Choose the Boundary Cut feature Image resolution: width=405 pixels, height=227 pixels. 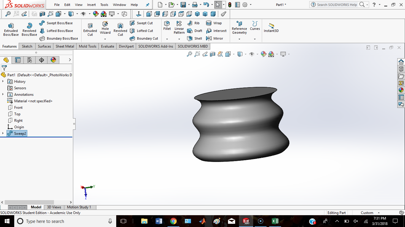click(144, 38)
